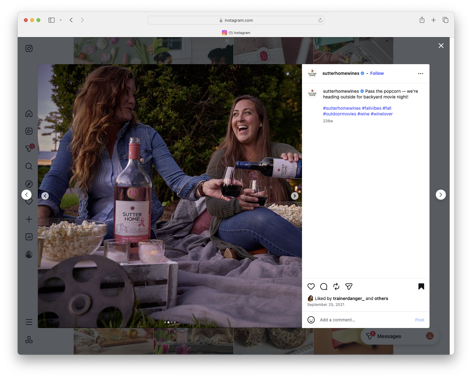Viewport: 472px width, 378px height.
Task: Open the emoji picker in the comment bar
Action: click(311, 320)
